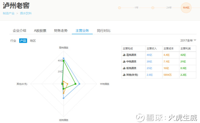The height and width of the screenshot is (123, 200).
Task: Click the 4.4亿 cost value
Action: click(166, 55)
